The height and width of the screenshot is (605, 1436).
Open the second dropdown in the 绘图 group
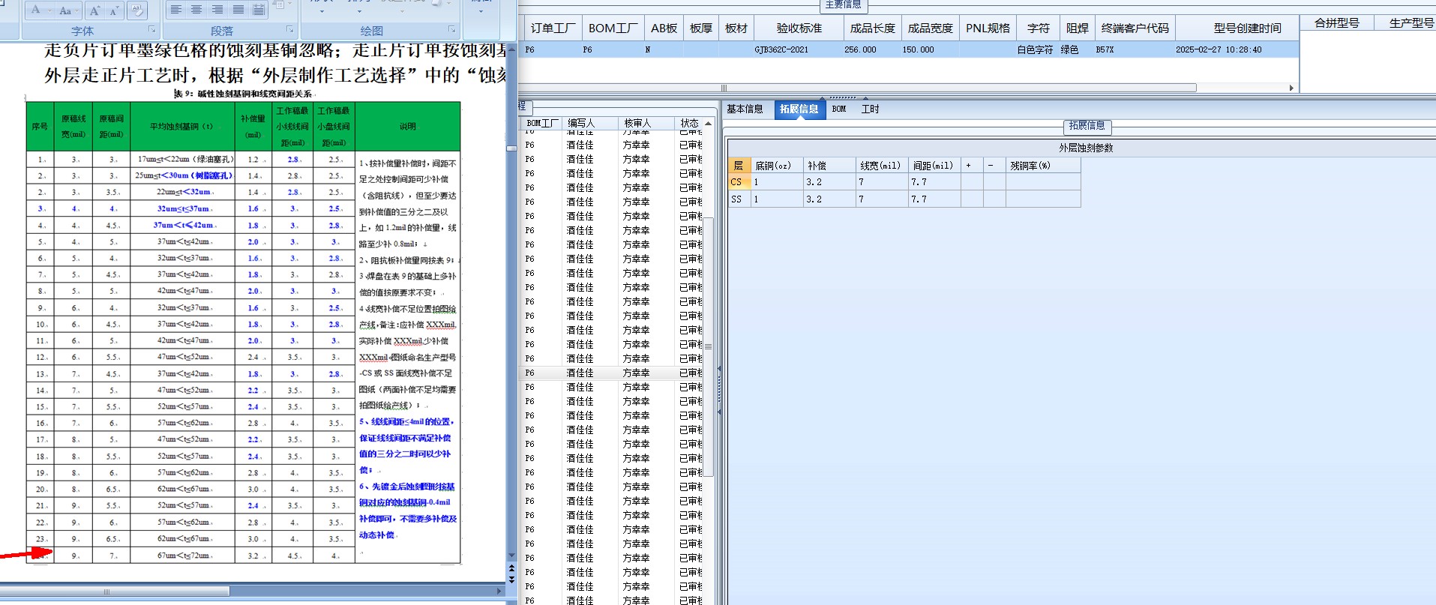(358, 11)
